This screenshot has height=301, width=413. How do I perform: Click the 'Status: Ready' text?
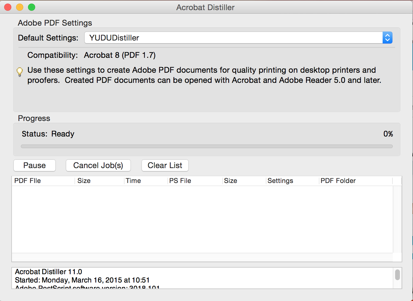pyautogui.click(x=48, y=134)
